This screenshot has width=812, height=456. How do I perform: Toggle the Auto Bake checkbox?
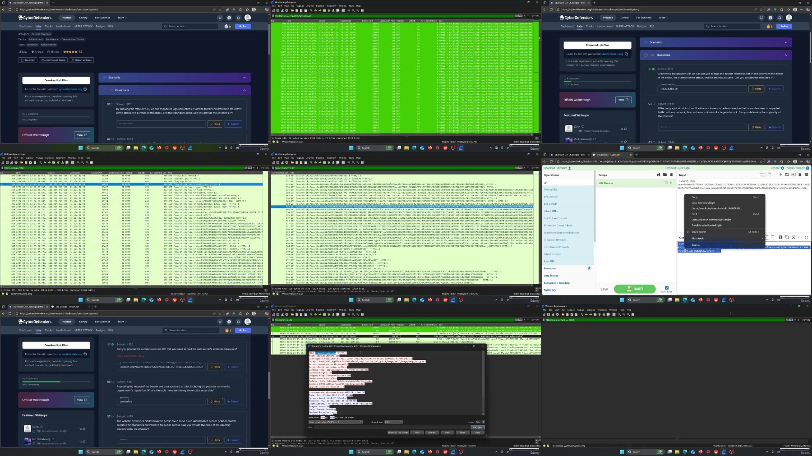[666, 288]
